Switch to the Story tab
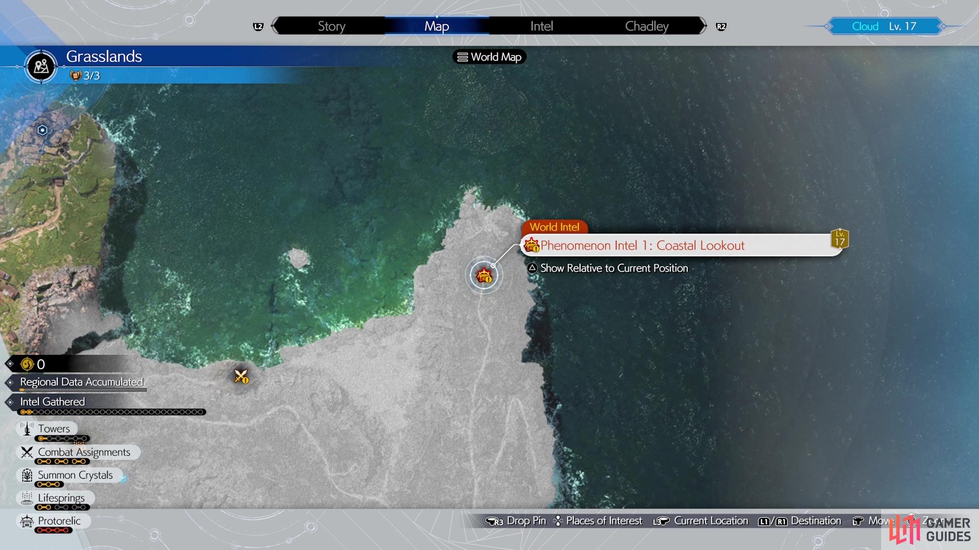The image size is (979, 550). 331,26
